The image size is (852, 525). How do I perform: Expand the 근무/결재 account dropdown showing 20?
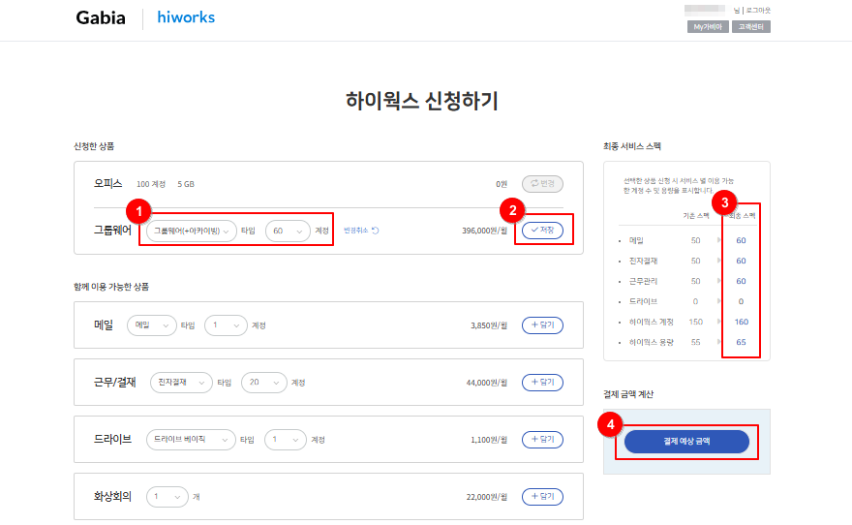coord(264,383)
